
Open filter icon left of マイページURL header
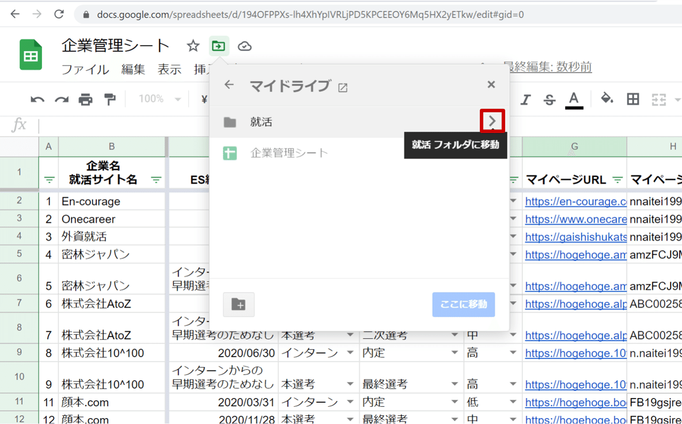(x=514, y=180)
